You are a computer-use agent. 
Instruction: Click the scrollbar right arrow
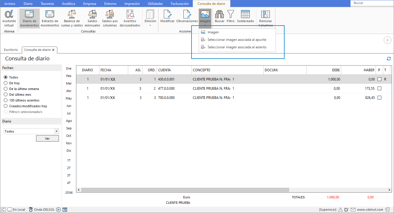389,190
